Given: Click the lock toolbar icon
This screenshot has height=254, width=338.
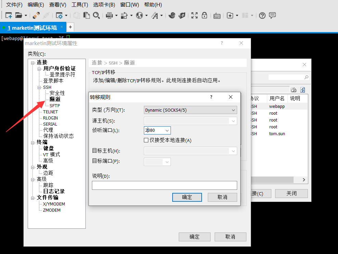Looking at the screenshot, I should click(x=204, y=15).
